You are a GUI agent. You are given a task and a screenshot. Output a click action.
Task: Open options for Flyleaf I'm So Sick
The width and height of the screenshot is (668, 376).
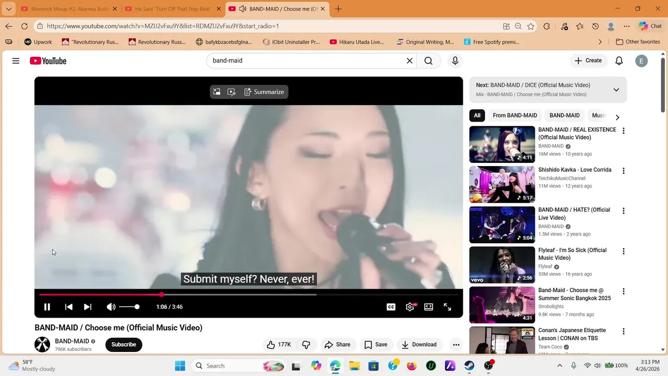(623, 251)
